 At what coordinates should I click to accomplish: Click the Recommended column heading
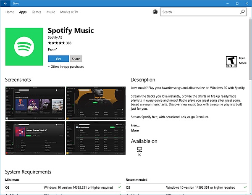(136, 180)
